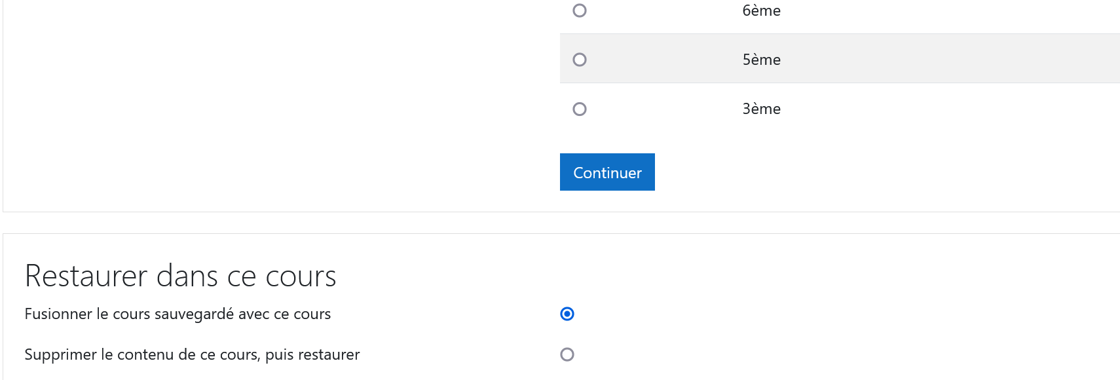
Task: Choose the 3ème category radio button
Action: click(x=580, y=109)
